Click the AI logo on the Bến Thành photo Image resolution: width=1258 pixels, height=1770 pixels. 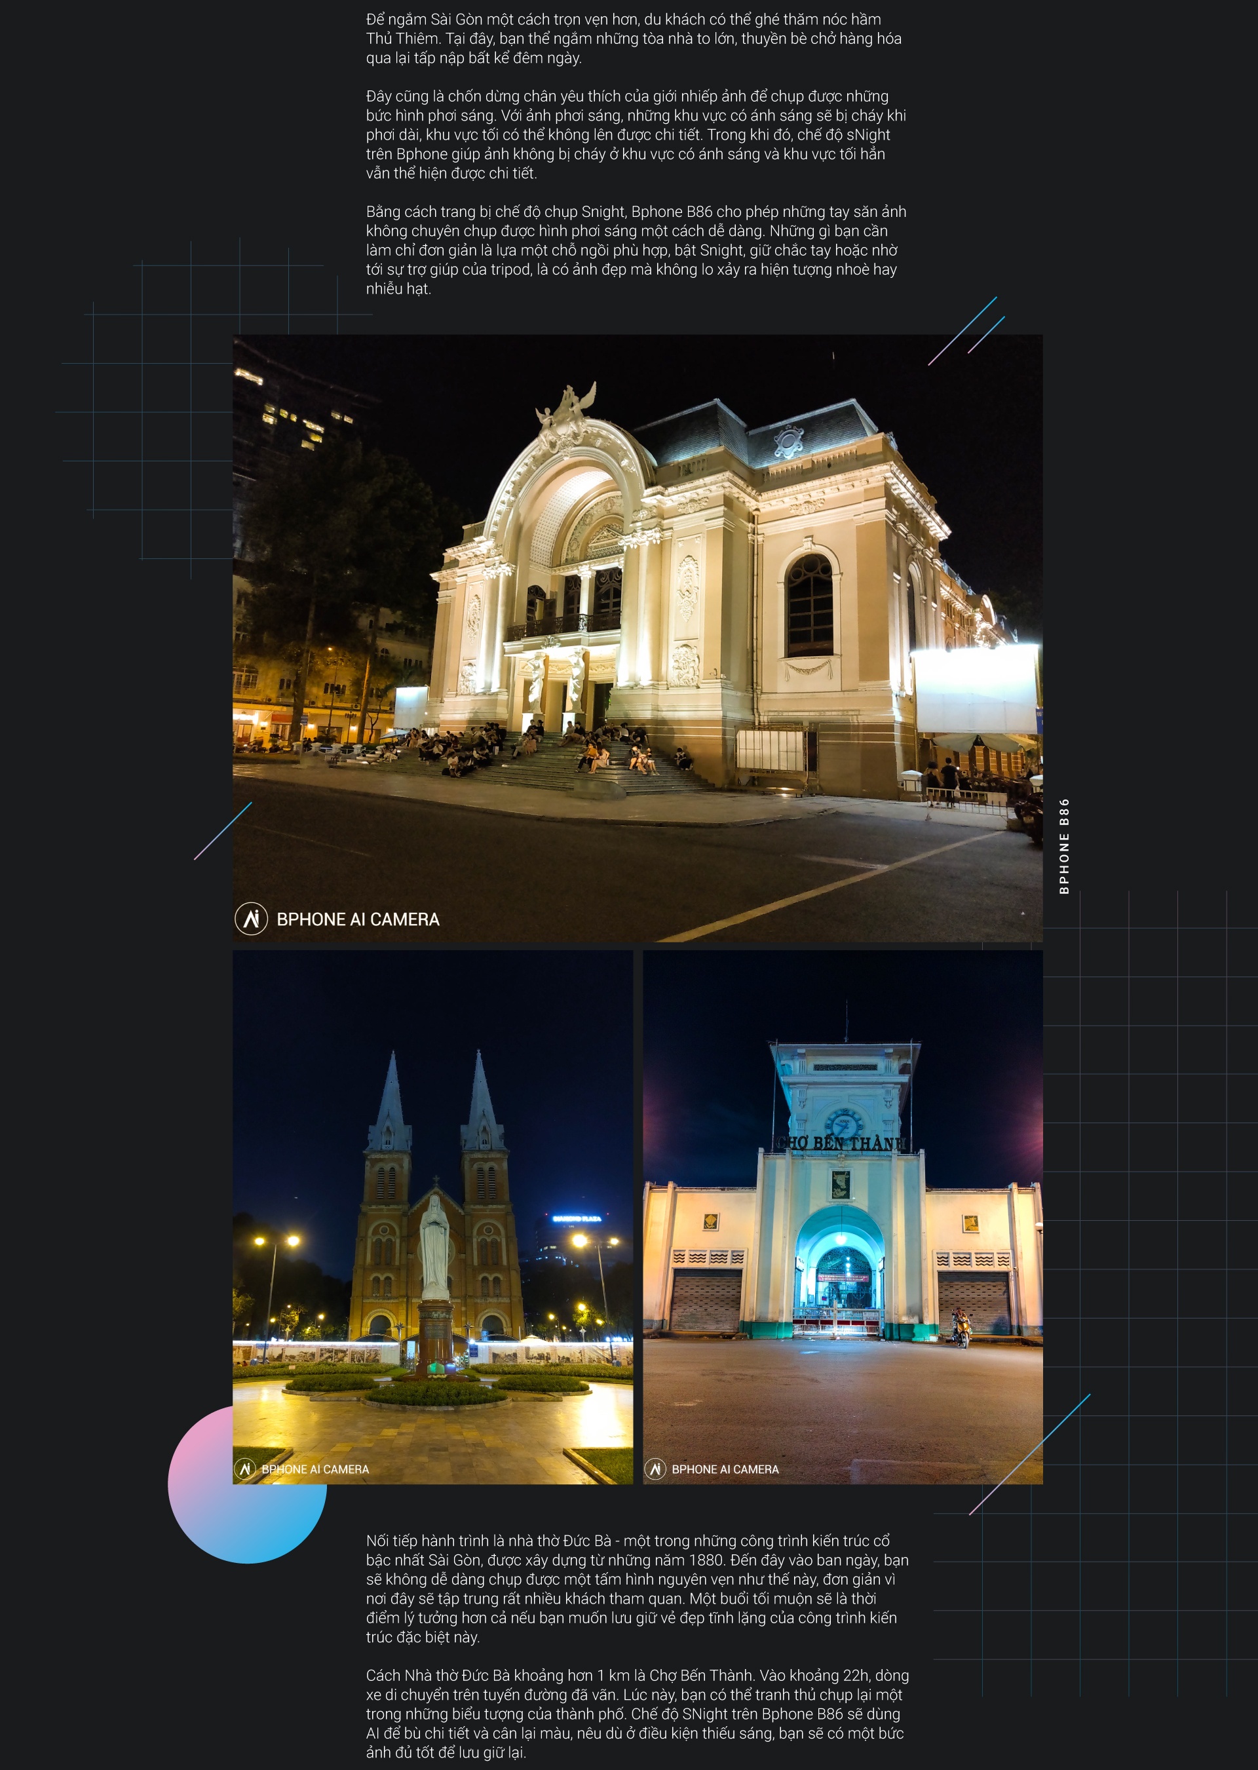(x=655, y=1469)
